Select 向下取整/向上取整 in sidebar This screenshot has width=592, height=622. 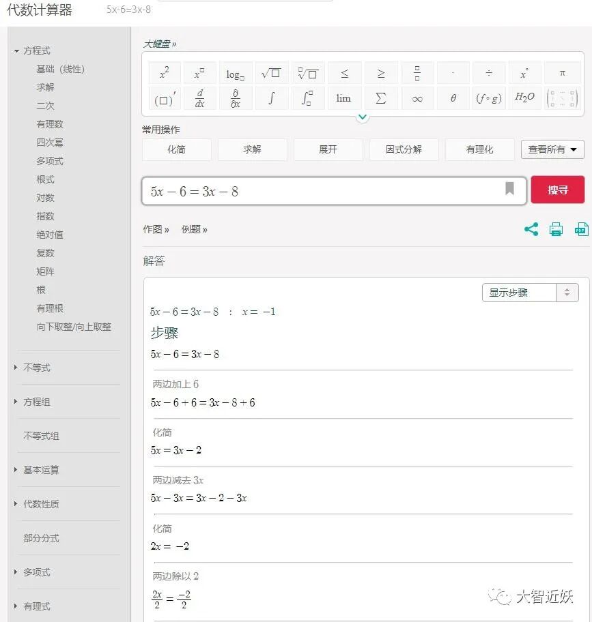[x=74, y=327]
